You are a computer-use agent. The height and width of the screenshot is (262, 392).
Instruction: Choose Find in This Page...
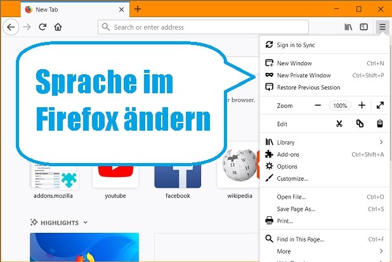[x=325, y=239]
